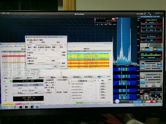Toggle the MON button
The height and width of the screenshot is (124, 166).
[142, 69]
